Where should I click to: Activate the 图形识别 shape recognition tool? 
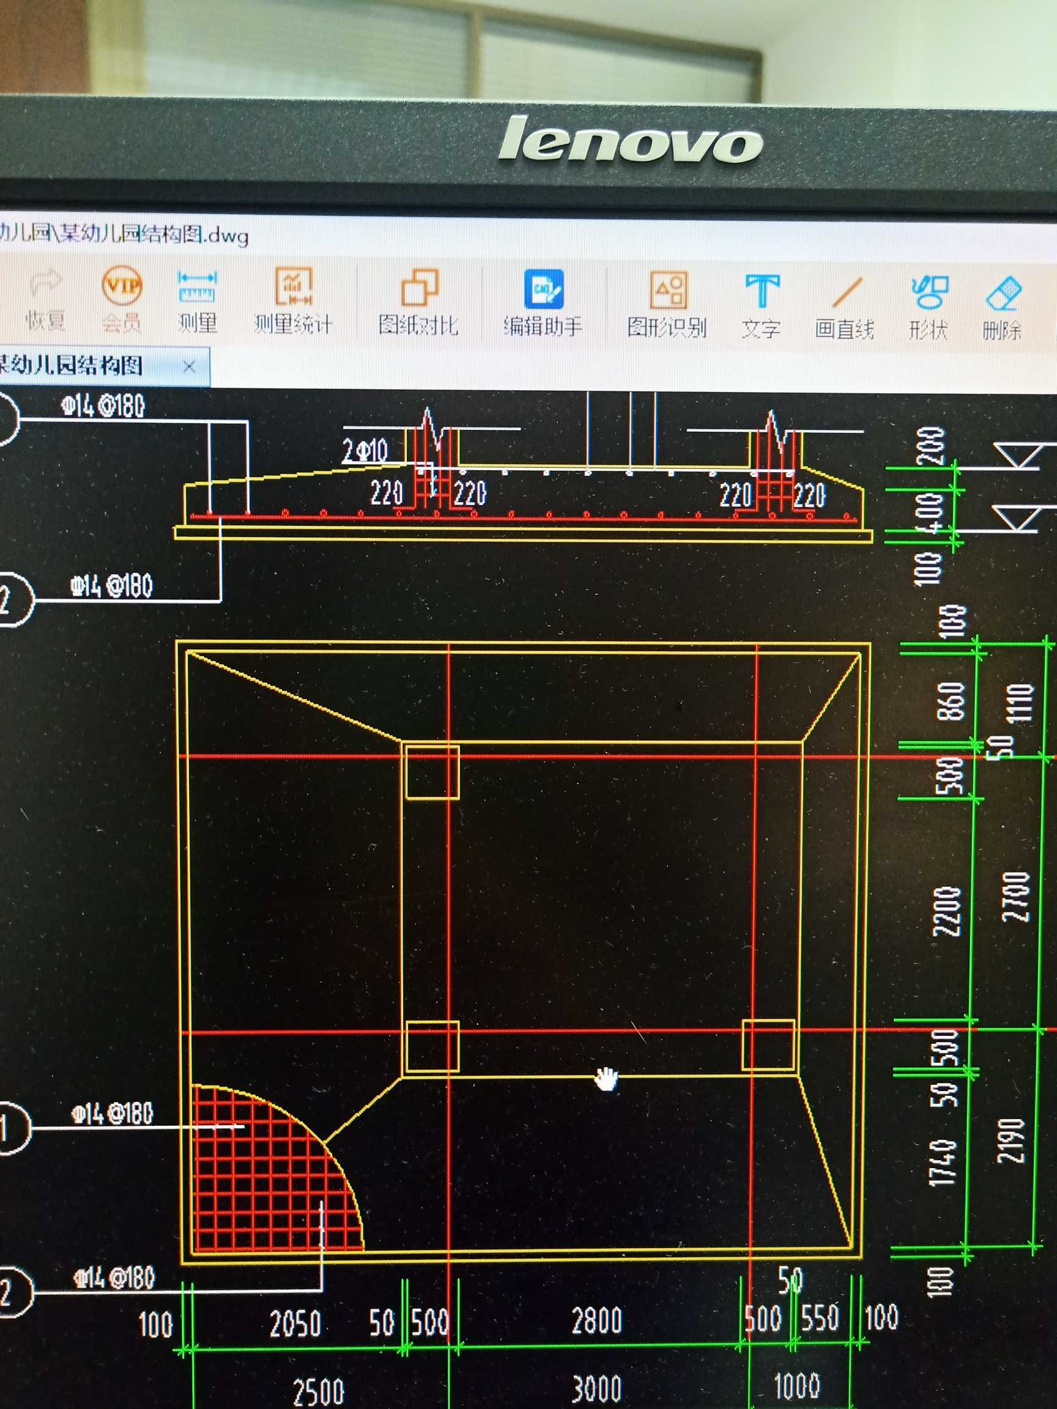pyautogui.click(x=667, y=306)
